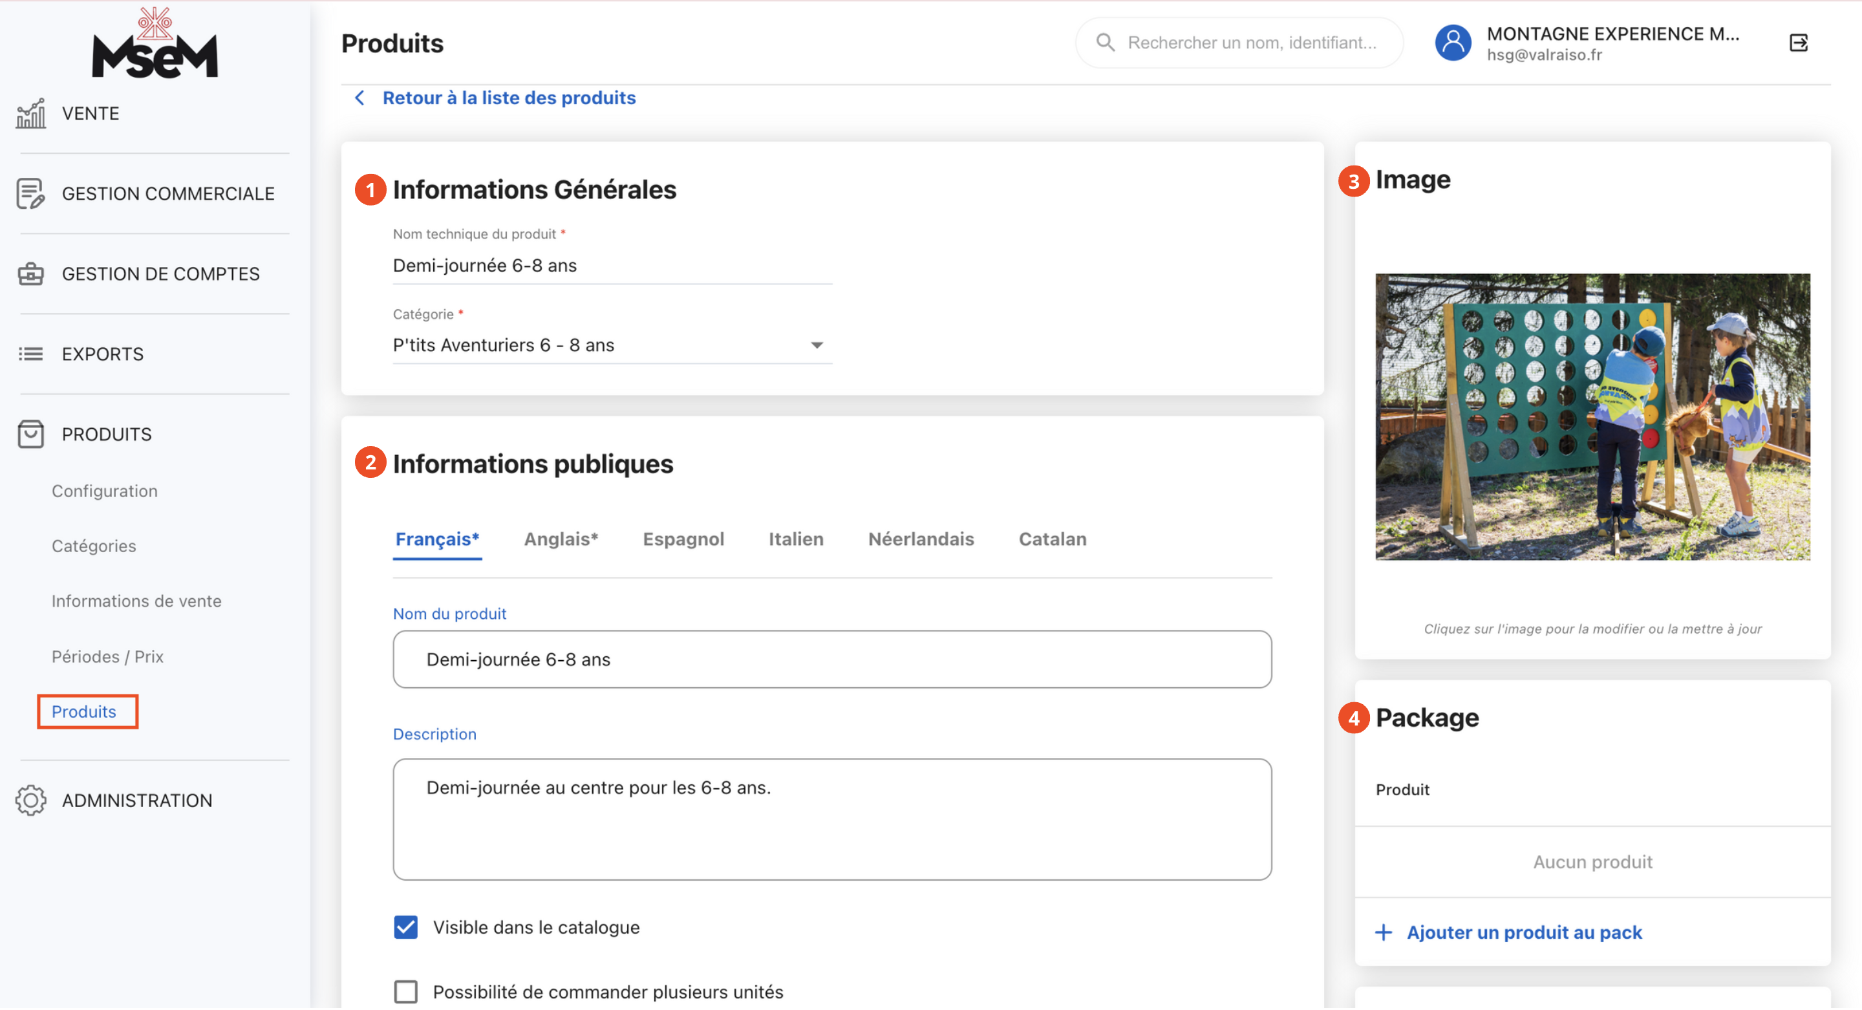
Task: Focus the Rechercher un nom search field
Action: [x=1251, y=43]
